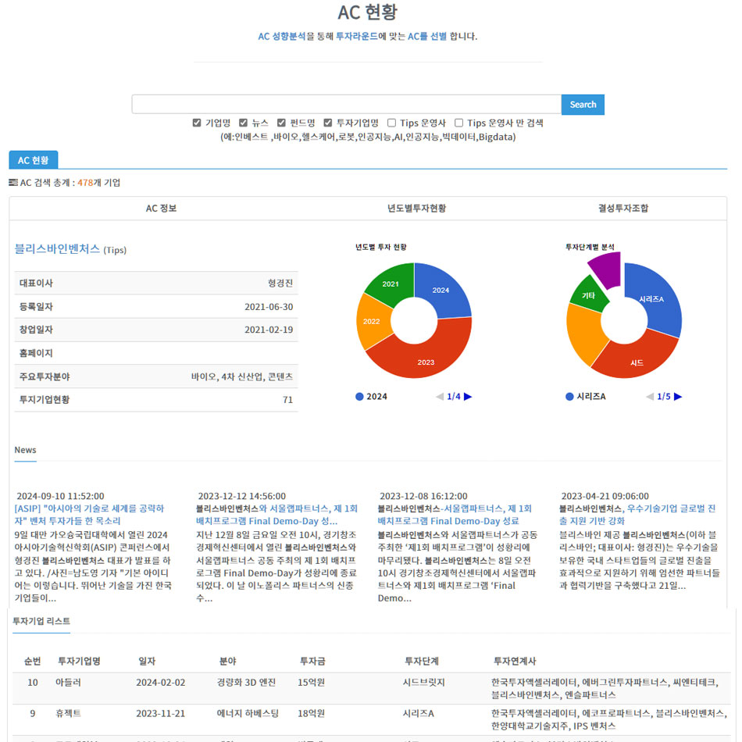The width and height of the screenshot is (742, 742).
Task: Open the 우수기술기업 글로벌 진출 news headline
Action: (x=637, y=515)
